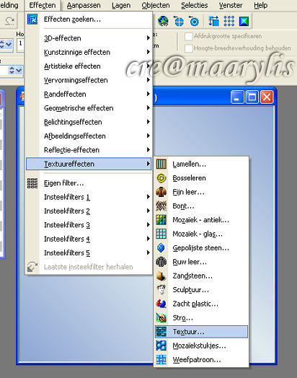
Task: Click the Effecten zoeken… icon
Action: point(32,19)
